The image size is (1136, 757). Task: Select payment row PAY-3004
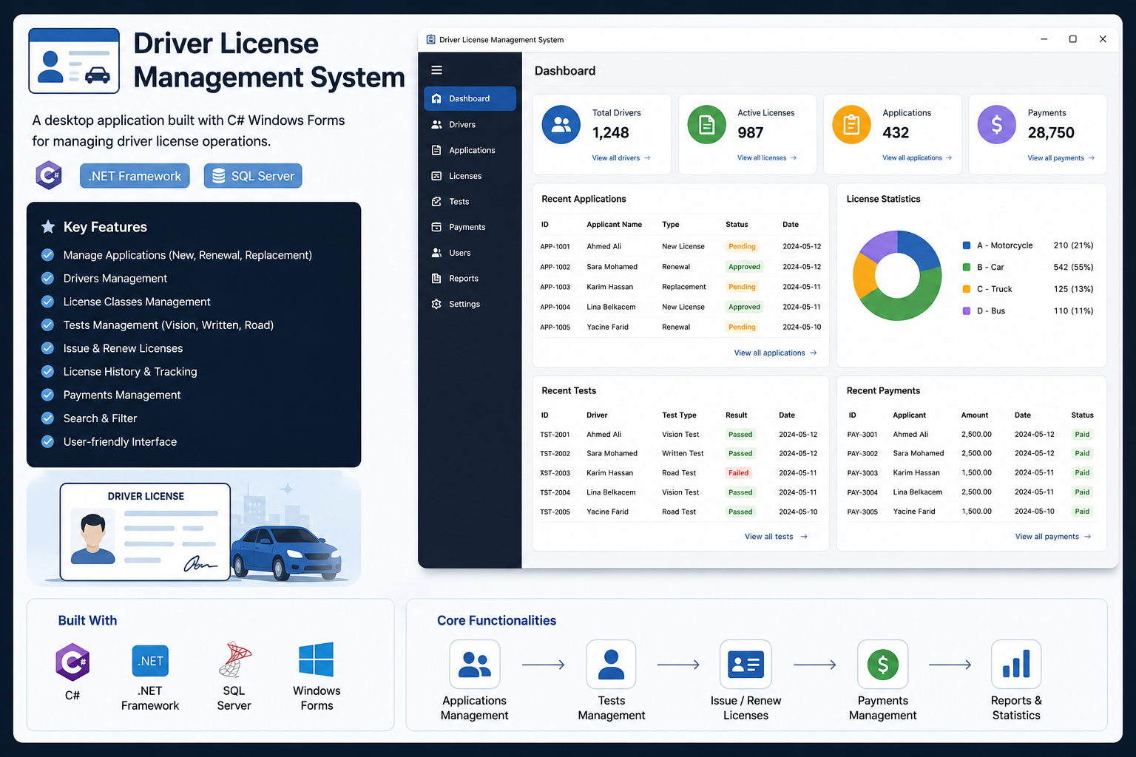971,492
